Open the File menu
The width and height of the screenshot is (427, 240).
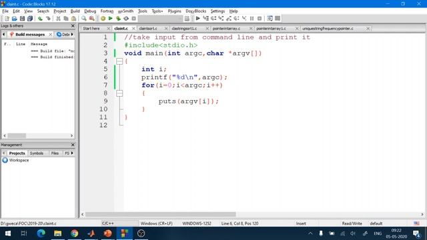click(5, 11)
